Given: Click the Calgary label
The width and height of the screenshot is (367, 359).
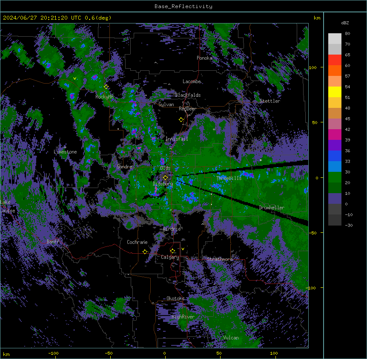Looking at the screenshot, I should tap(170, 257).
